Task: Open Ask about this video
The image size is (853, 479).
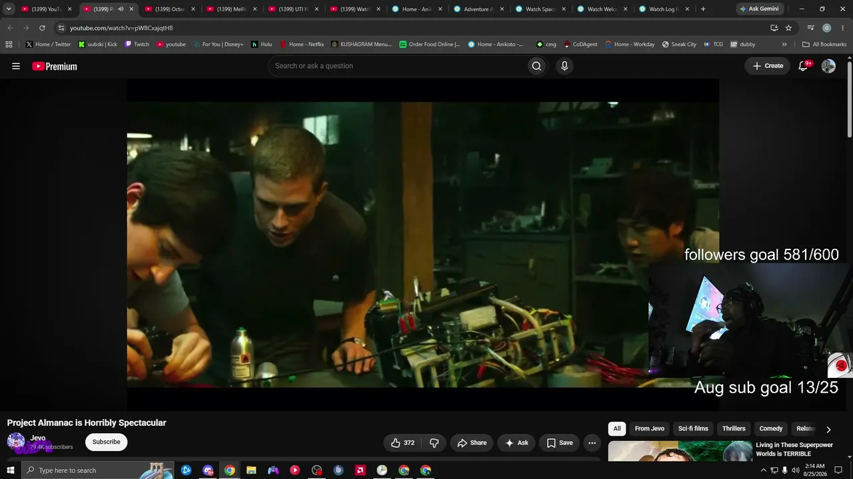Action: click(x=516, y=442)
